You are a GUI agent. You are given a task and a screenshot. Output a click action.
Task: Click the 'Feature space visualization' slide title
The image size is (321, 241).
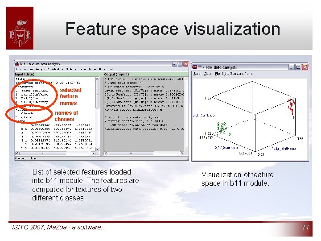point(173,29)
